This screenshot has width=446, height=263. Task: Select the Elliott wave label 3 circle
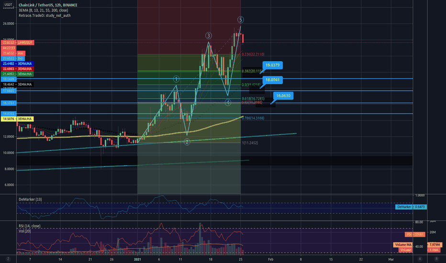point(209,35)
